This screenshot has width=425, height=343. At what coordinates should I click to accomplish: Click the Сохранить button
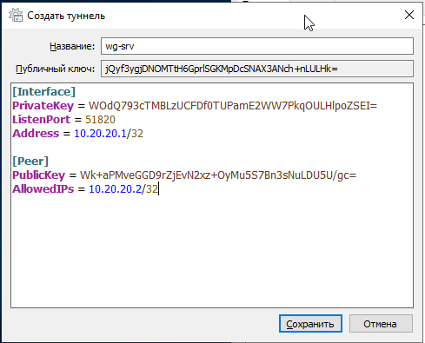click(310, 324)
